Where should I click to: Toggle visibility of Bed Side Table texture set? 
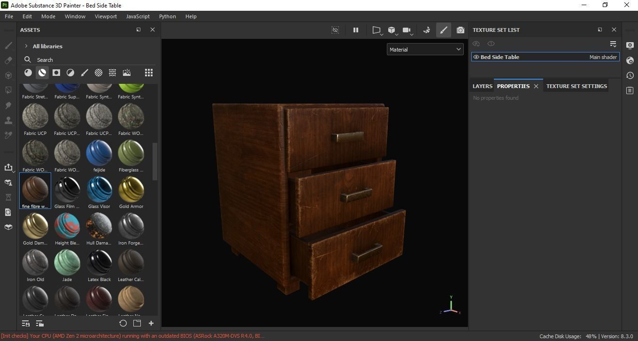pyautogui.click(x=476, y=57)
